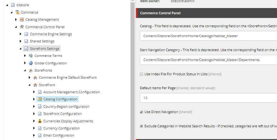Screen dimensions: 277x140
Task: Collapse the Storefront Settings tree node
Action: [x=21, y=49]
